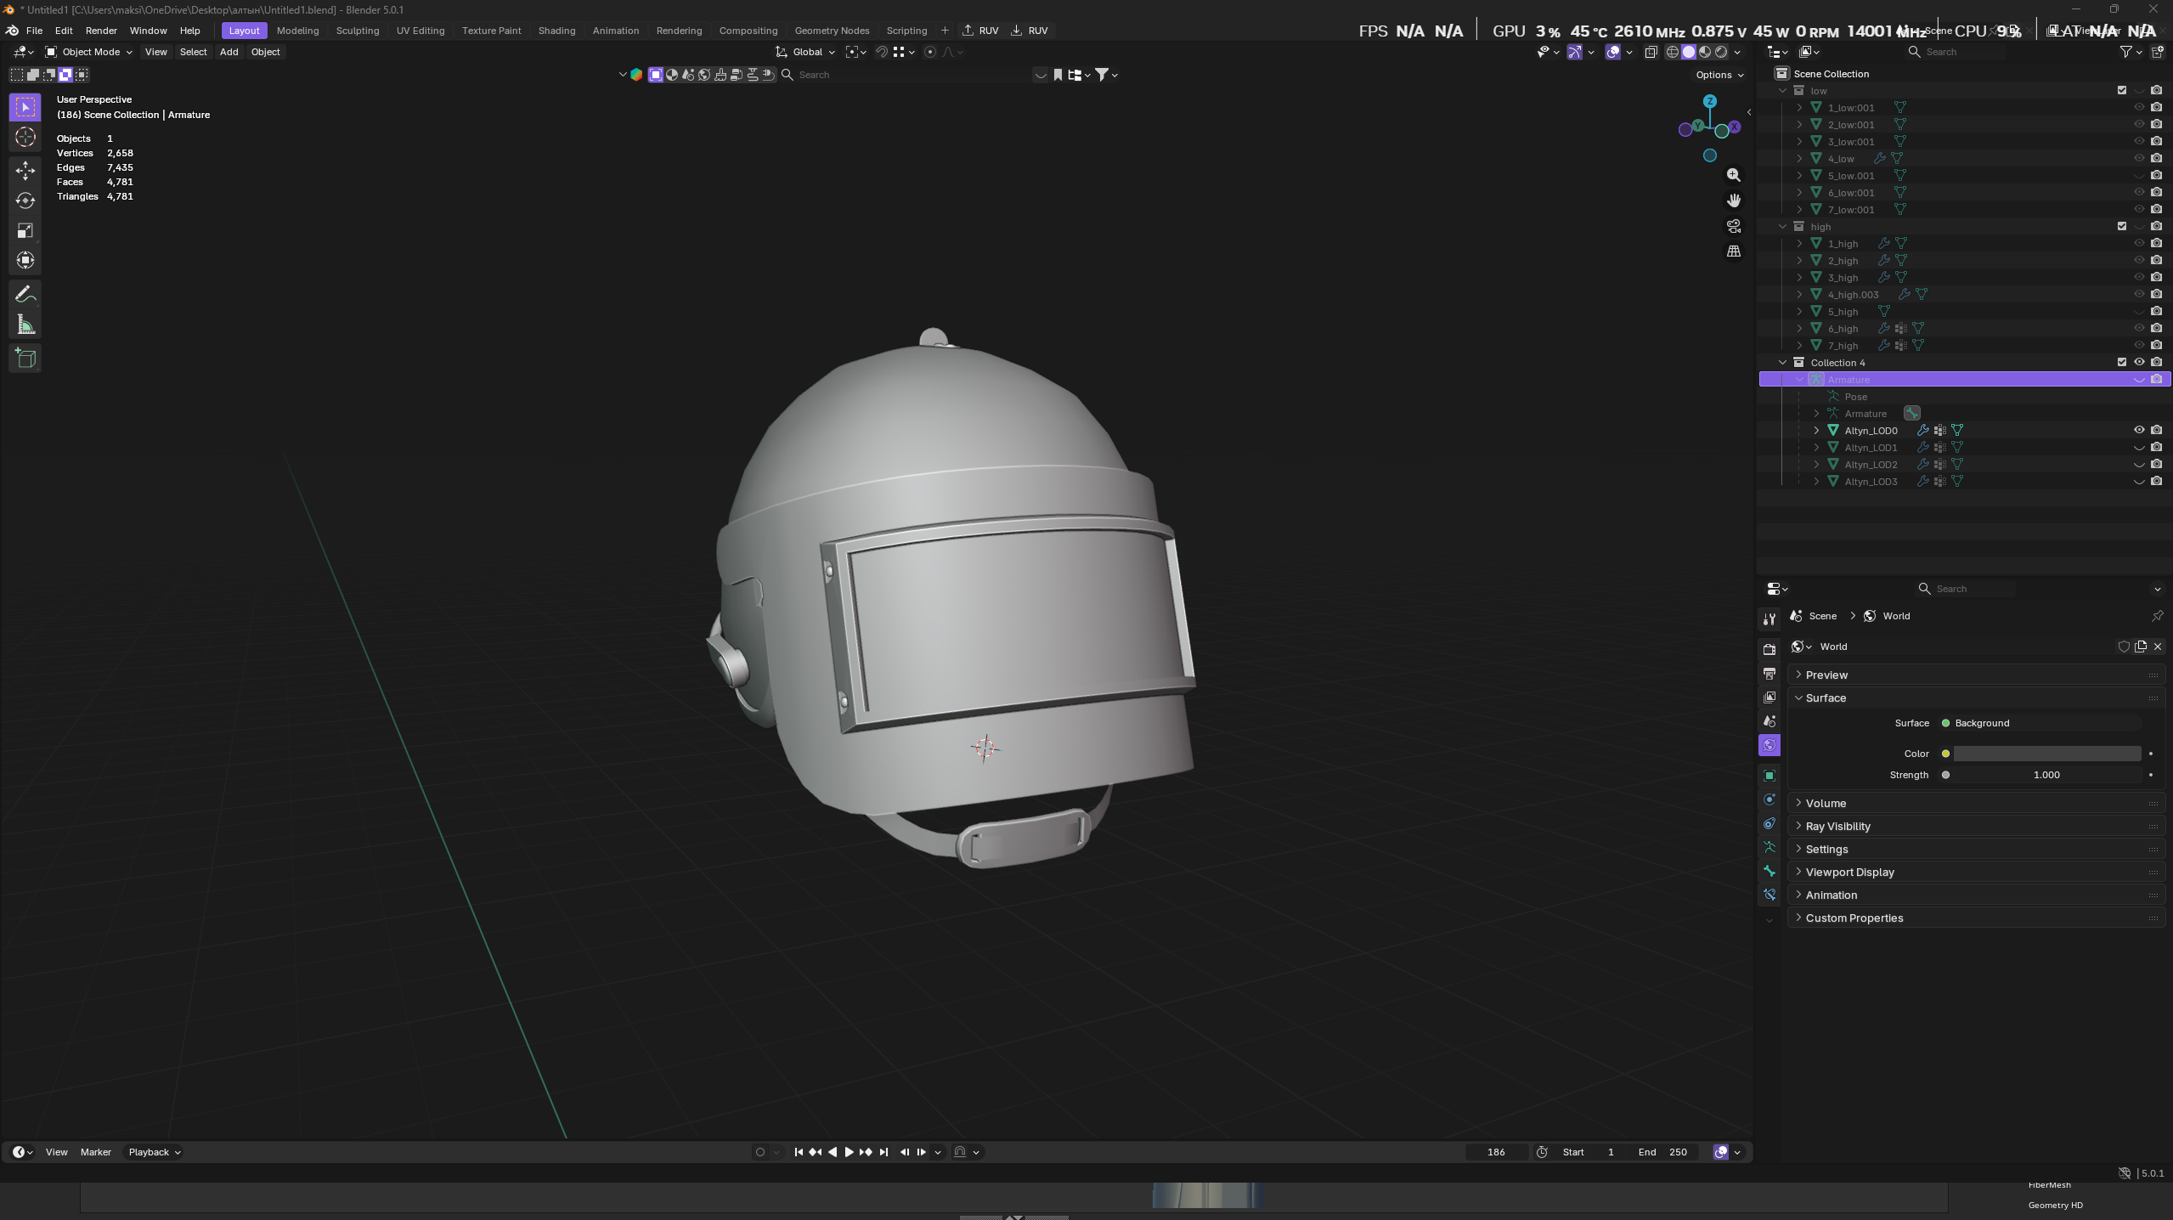
Task: Pick the Measure tool
Action: (25, 325)
